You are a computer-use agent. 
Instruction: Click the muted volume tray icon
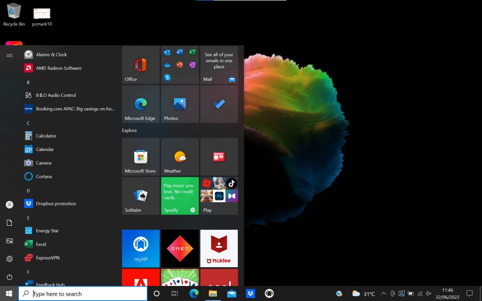pyautogui.click(x=428, y=293)
